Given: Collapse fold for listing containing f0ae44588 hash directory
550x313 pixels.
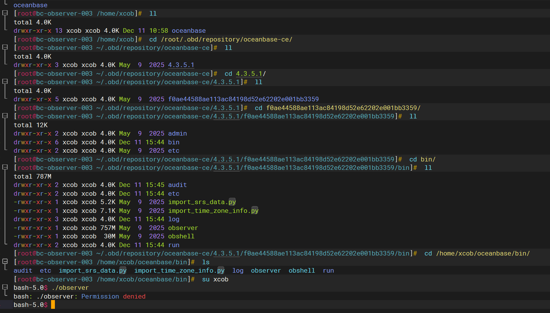Looking at the screenshot, I should coord(5,82).
